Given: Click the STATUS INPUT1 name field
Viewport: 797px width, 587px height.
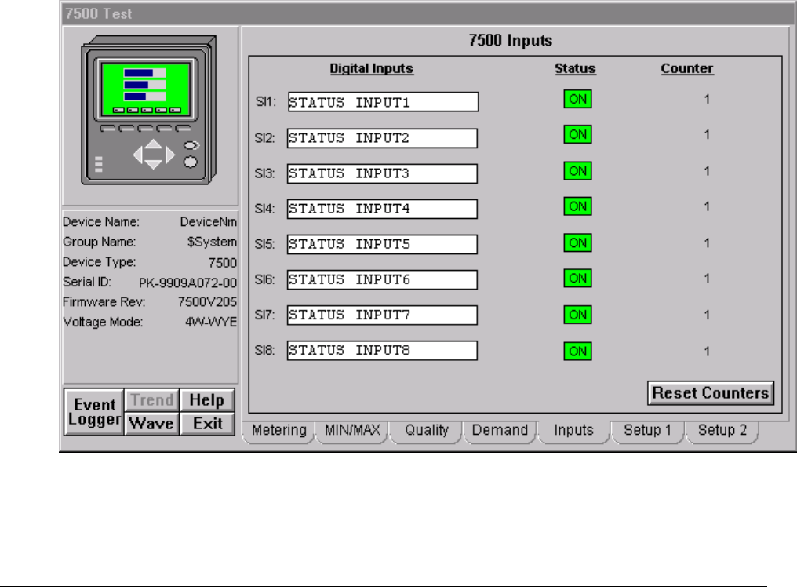Looking at the screenshot, I should (382, 102).
